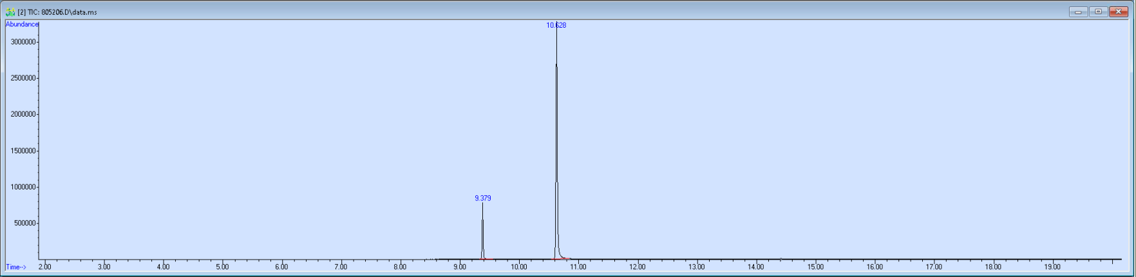Click the 1000000 abundance axis value
Screen dimensions: 1136x277
click(x=23, y=187)
